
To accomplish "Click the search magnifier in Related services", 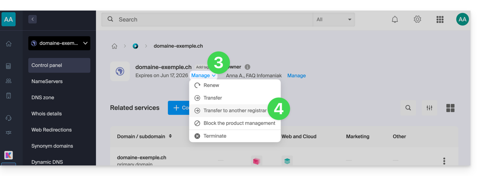I will click(408, 108).
